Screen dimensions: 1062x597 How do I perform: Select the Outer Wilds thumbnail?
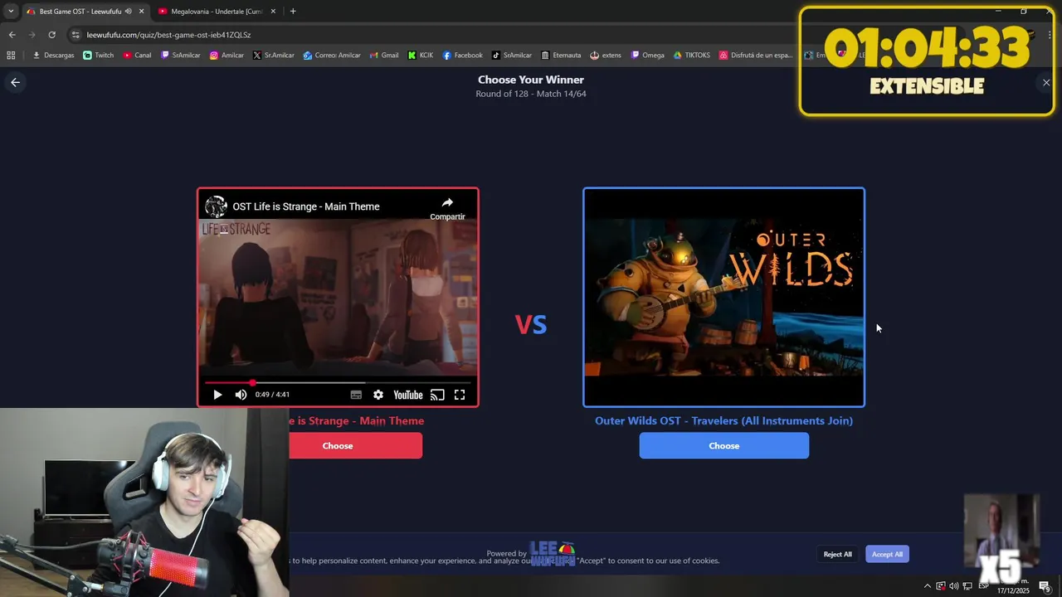coord(723,297)
